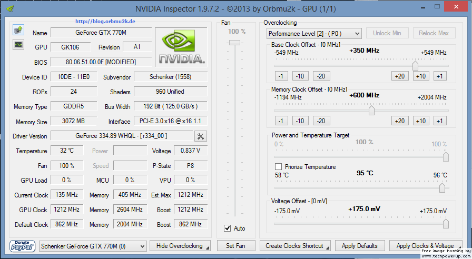Viewport: 472px width, 259px height.
Task: Close the NVIDIA Inspector window
Action: point(456,6)
